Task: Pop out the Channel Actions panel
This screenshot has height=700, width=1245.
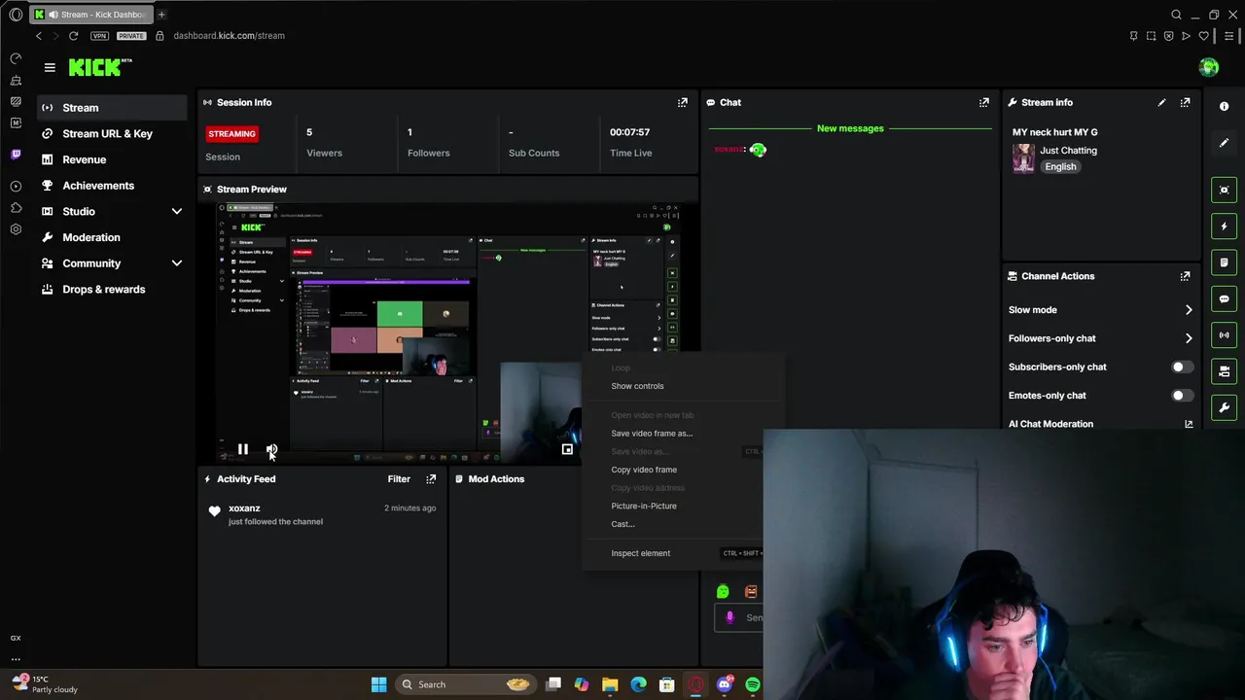Action: coord(1185,276)
